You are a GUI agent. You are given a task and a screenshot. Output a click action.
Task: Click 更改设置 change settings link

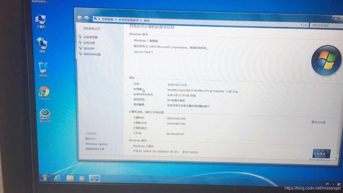coord(320,122)
